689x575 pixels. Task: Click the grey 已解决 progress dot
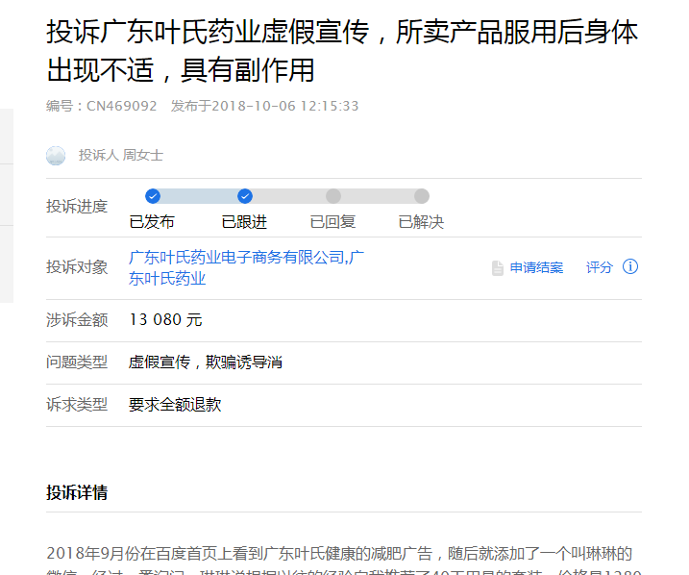tap(422, 196)
